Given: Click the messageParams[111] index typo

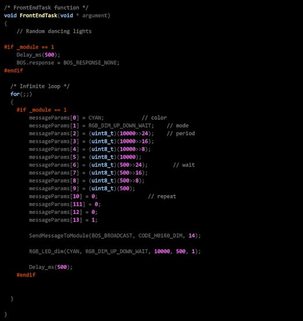Looking at the screenshot, I should [x=78, y=204].
